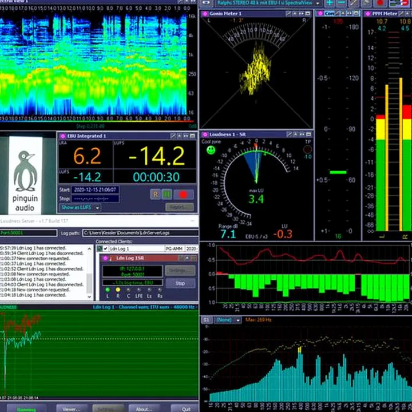Select the Ldn Log 1 connected client row

click(x=148, y=248)
